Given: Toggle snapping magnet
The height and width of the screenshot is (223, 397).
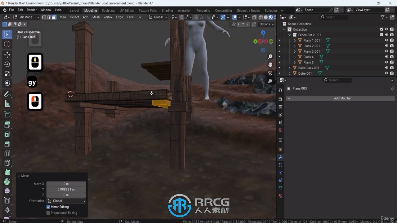Looking at the screenshot, I should click(x=181, y=17).
